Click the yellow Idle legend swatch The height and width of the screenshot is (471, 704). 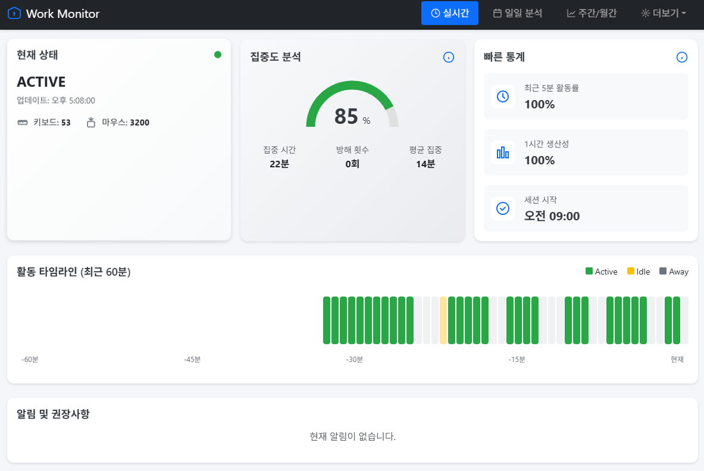pyautogui.click(x=631, y=272)
